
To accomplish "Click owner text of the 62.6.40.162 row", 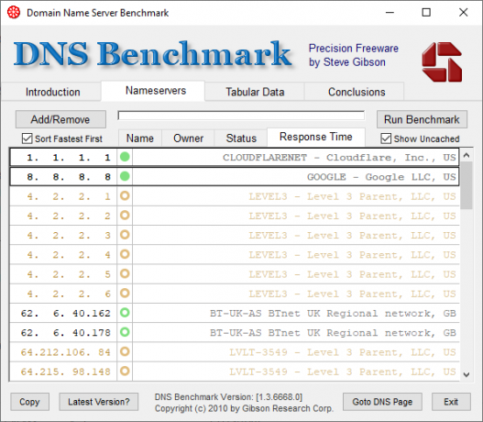I will pos(333,313).
